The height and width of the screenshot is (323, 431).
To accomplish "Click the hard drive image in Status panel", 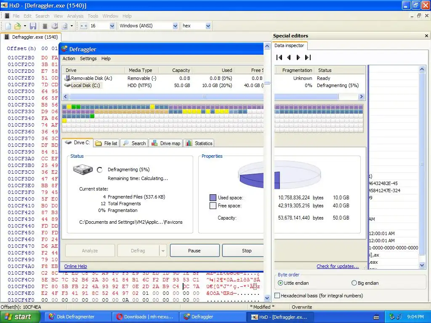I will point(83,169).
